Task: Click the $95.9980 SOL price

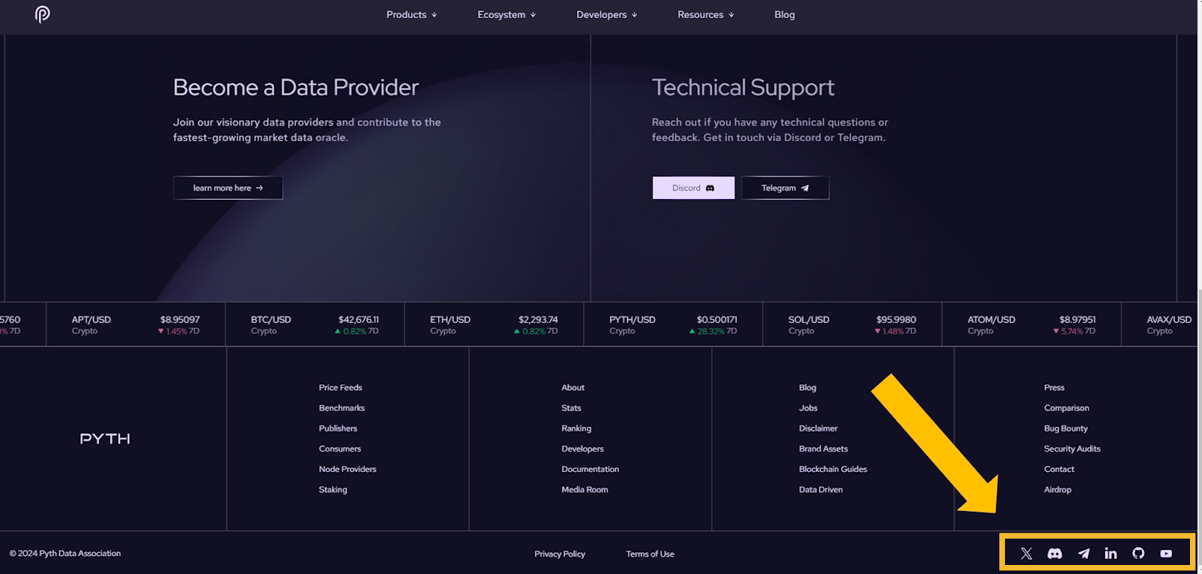Action: 896,319
